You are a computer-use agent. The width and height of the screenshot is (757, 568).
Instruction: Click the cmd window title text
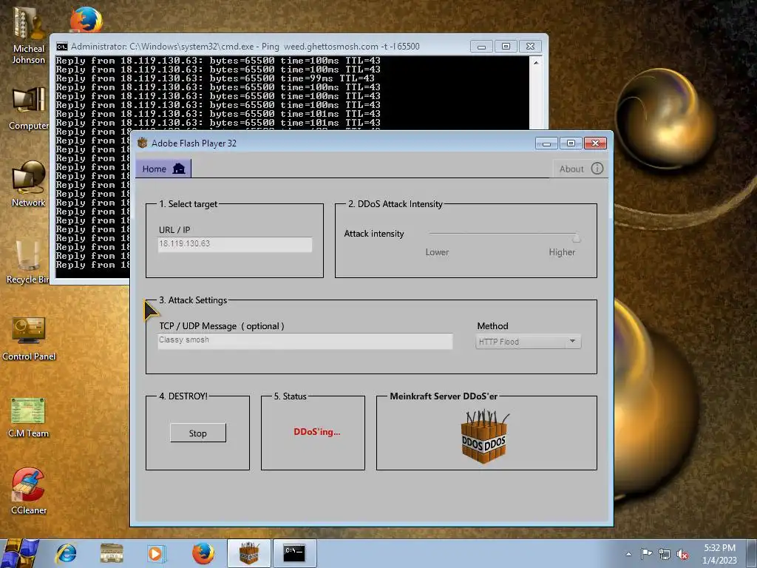pyautogui.click(x=245, y=47)
